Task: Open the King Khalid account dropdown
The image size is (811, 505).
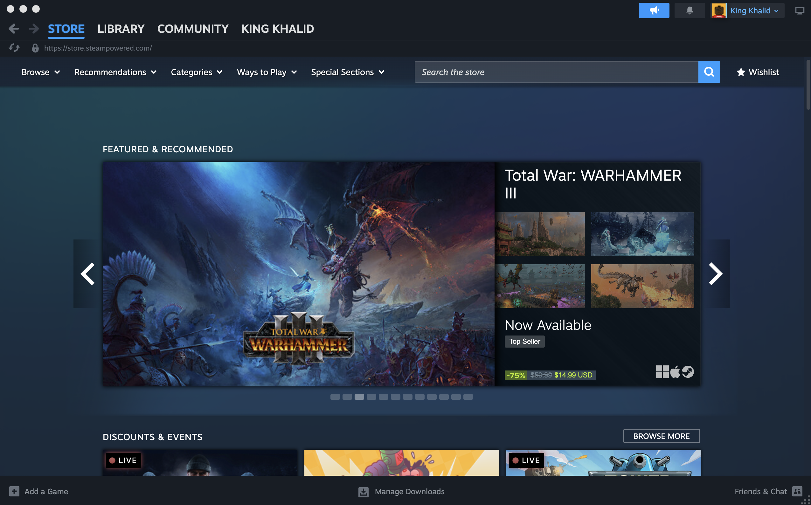Action: [x=754, y=11]
